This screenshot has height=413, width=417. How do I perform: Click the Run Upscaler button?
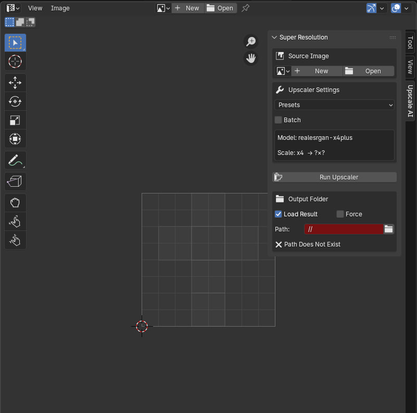tap(335, 177)
